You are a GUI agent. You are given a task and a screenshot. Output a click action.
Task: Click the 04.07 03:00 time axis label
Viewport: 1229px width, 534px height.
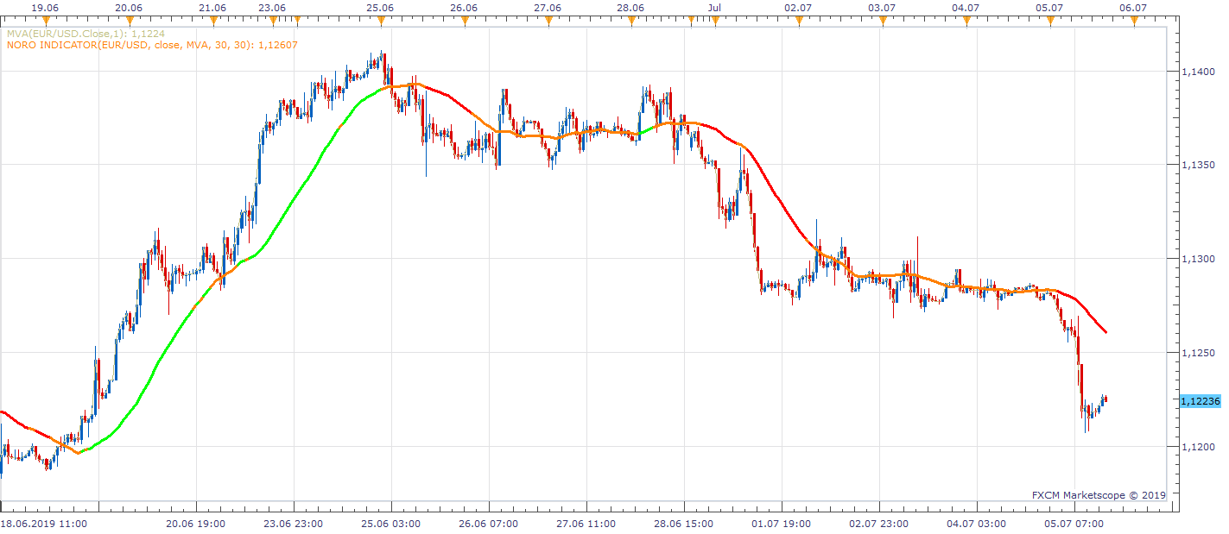978,524
